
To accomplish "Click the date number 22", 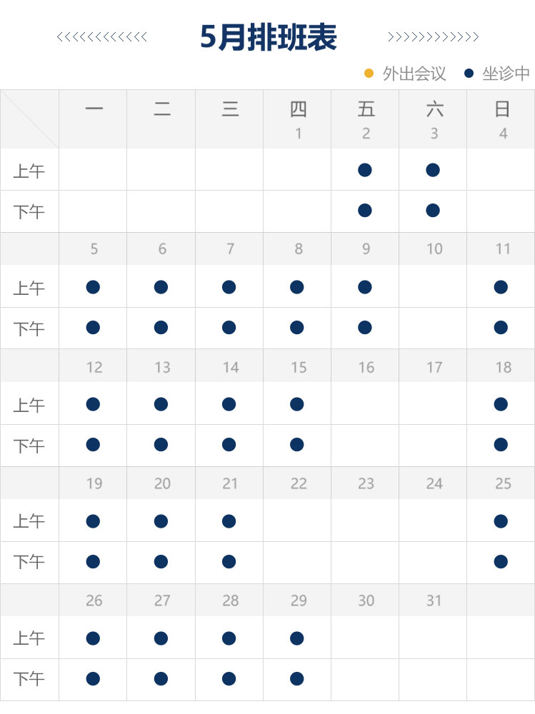I will tap(298, 484).
